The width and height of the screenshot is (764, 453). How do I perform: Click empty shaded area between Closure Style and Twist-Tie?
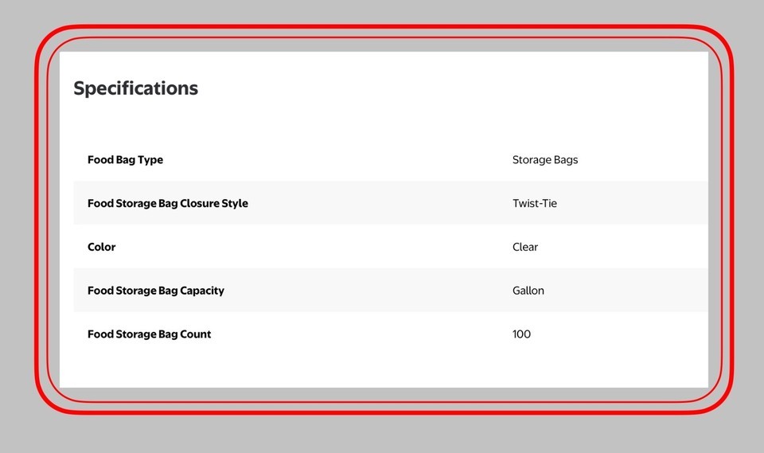pyautogui.click(x=380, y=203)
